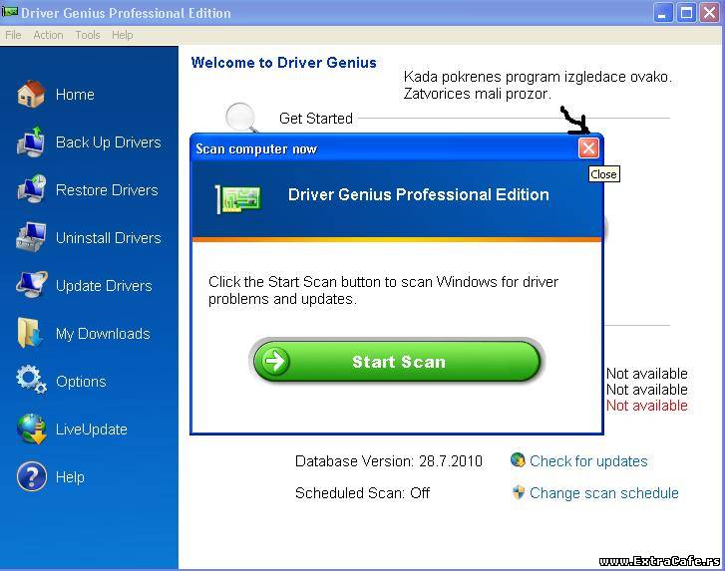The height and width of the screenshot is (571, 725).
Task: Open the Help menu in menu bar
Action: pyautogui.click(x=123, y=35)
